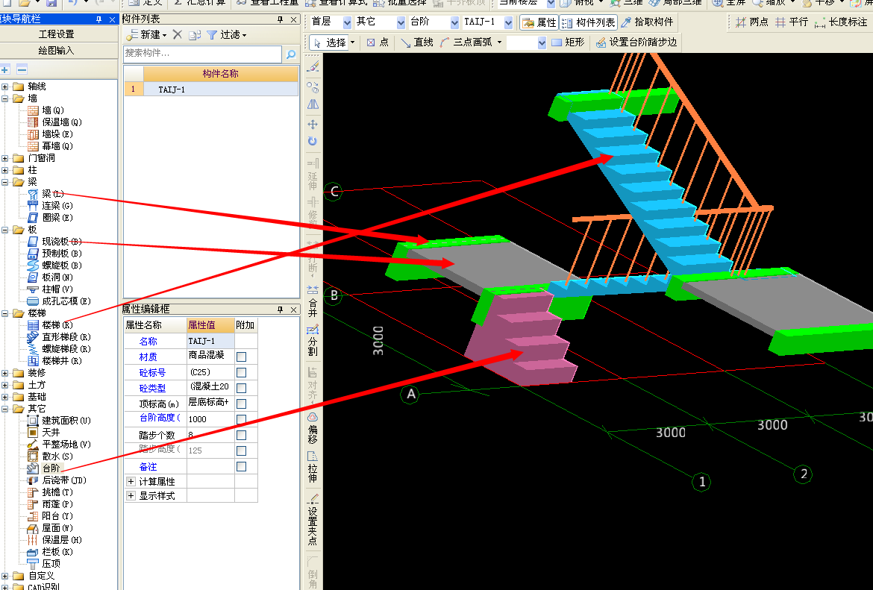
Task: Open the 首层 floor dropdown
Action: tap(347, 22)
